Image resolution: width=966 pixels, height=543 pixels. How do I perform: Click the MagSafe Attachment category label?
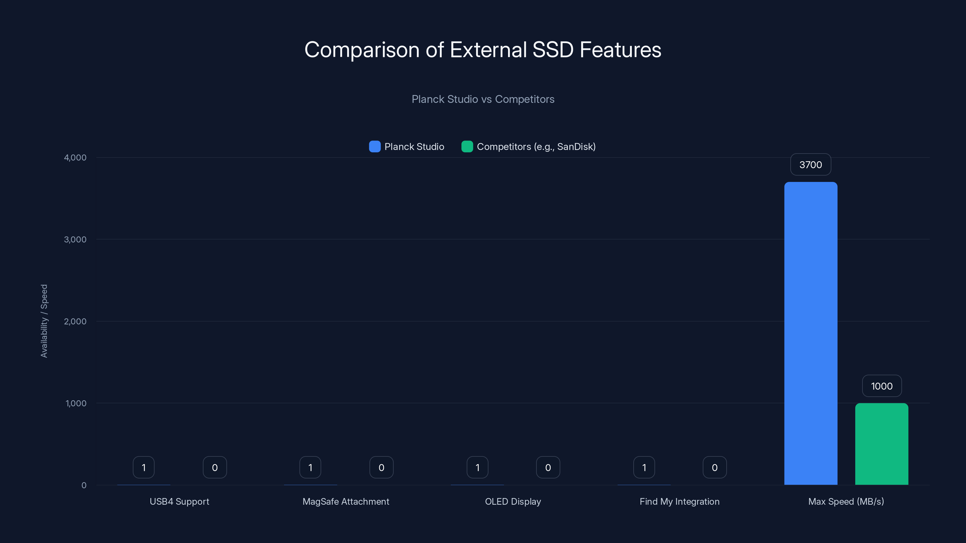point(346,501)
